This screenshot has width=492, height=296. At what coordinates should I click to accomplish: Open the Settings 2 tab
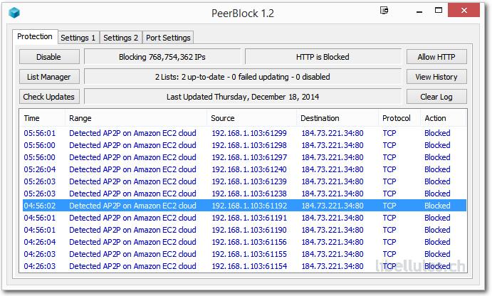coord(121,38)
